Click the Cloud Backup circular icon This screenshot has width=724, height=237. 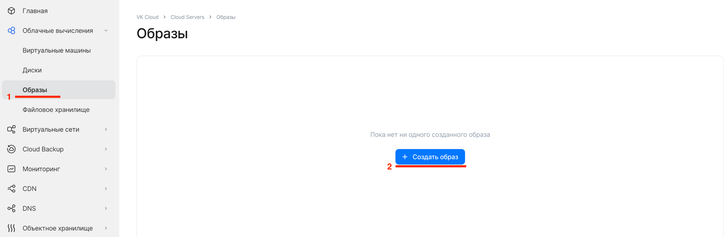[11, 149]
